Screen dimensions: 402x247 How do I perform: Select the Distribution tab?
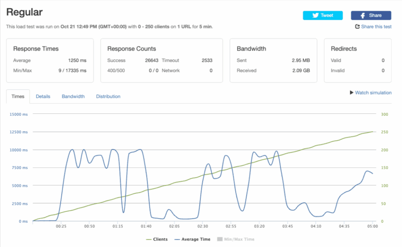tap(108, 96)
